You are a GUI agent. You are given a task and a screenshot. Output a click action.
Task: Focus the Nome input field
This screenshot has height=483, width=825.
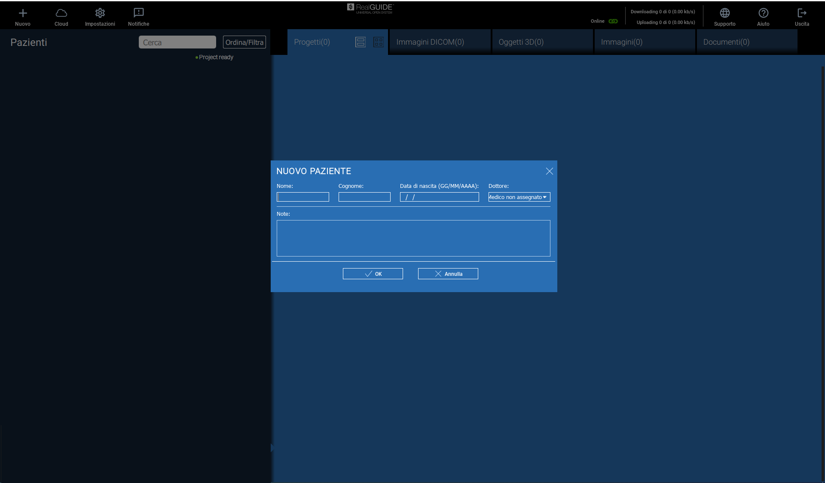click(303, 197)
